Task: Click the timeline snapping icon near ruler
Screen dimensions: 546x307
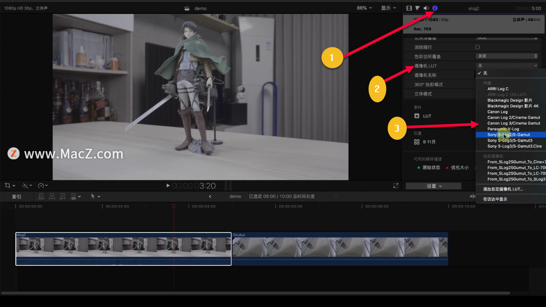Action: [x=473, y=196]
